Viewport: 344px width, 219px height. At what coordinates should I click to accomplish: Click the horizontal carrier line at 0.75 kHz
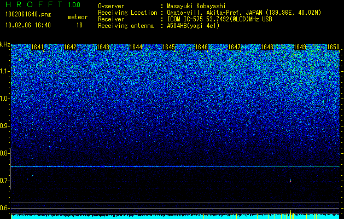click(x=176, y=166)
